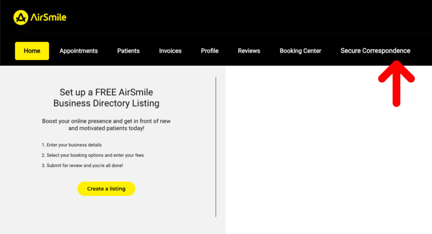Viewport: 432px width, 234px height.
Task: Click step 3 "Submit for review" text
Action: (x=82, y=166)
